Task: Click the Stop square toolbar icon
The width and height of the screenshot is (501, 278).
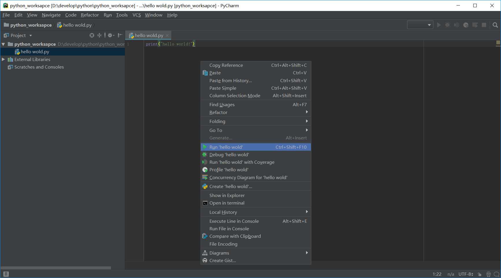Action: click(484, 25)
